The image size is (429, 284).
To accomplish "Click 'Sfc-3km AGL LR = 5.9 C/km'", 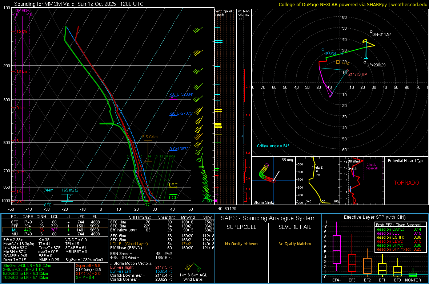I will click(x=27, y=266).
